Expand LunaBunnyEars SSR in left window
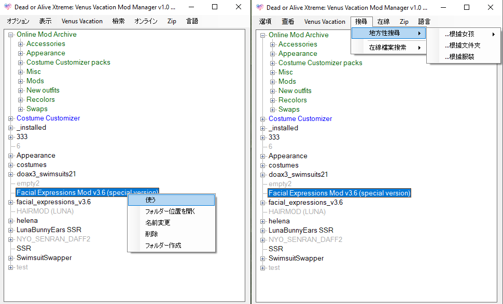 10,231
